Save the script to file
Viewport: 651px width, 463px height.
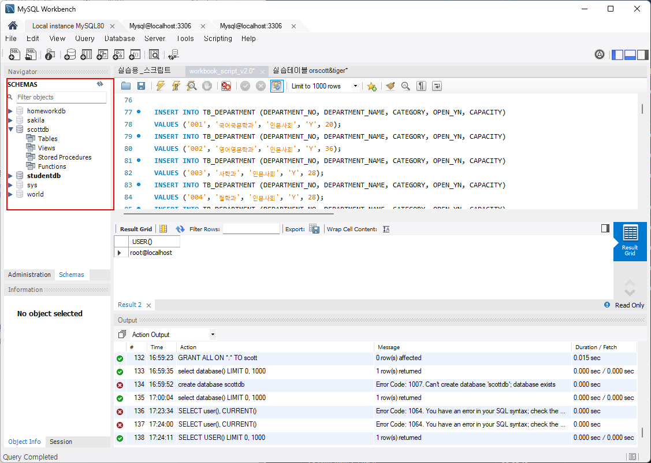click(x=141, y=86)
